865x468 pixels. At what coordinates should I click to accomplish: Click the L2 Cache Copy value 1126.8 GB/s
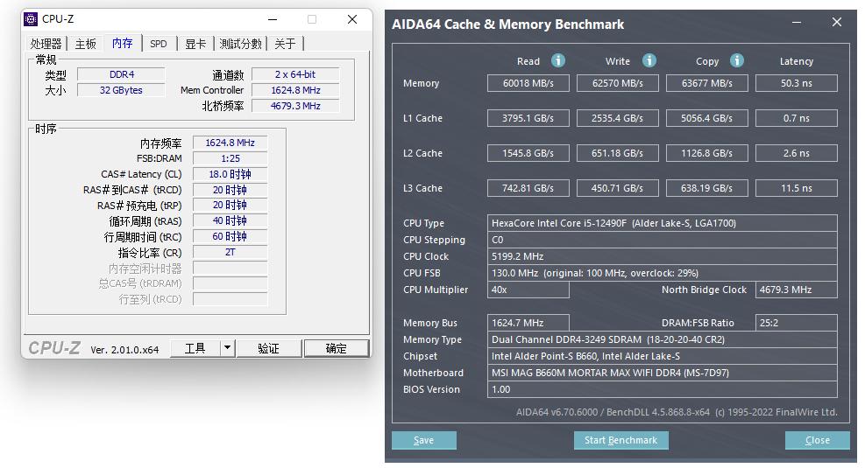(x=707, y=153)
